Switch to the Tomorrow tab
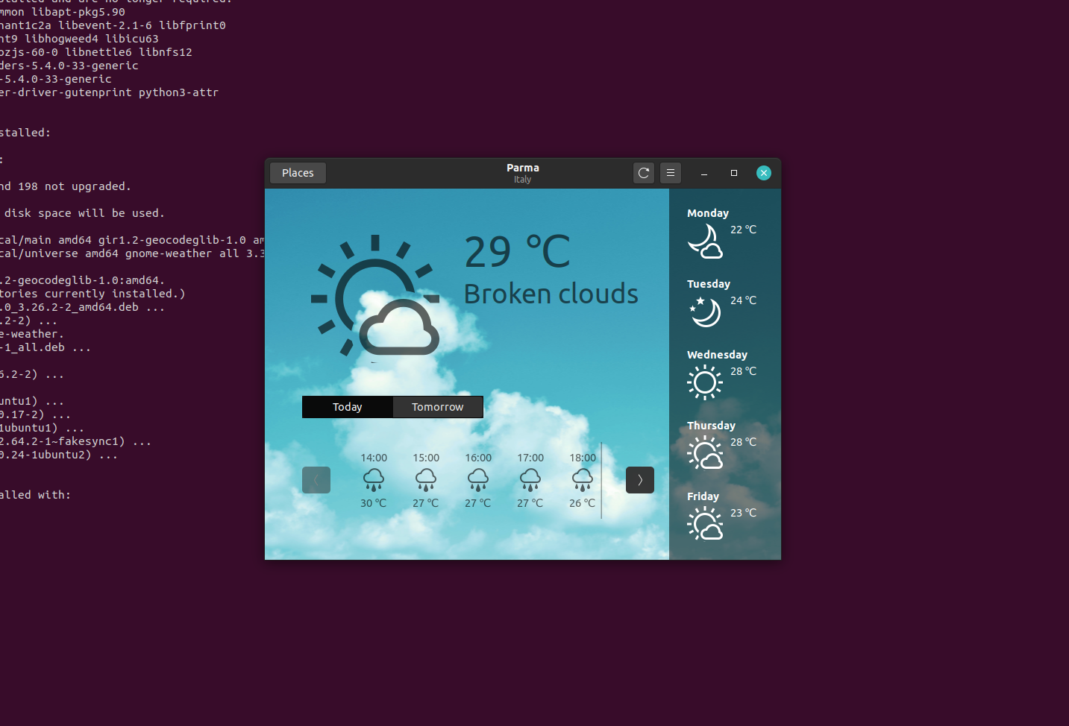The width and height of the screenshot is (1069, 726). pyautogui.click(x=437, y=406)
